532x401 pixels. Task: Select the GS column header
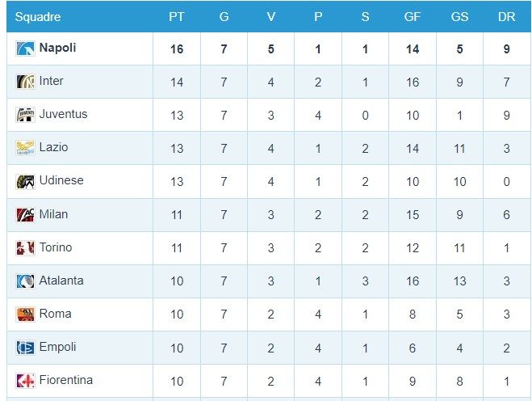pyautogui.click(x=459, y=17)
